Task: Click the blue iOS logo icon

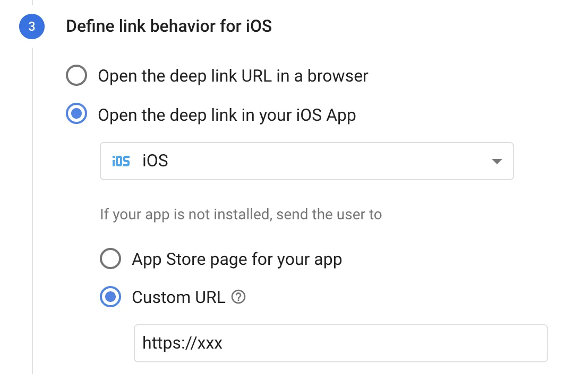Action: 121,161
